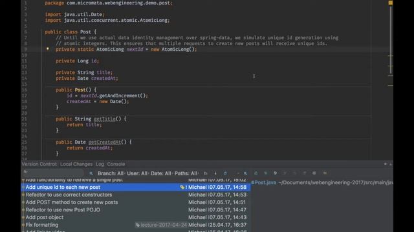Open the Date: All filter dropdown

click(161, 173)
